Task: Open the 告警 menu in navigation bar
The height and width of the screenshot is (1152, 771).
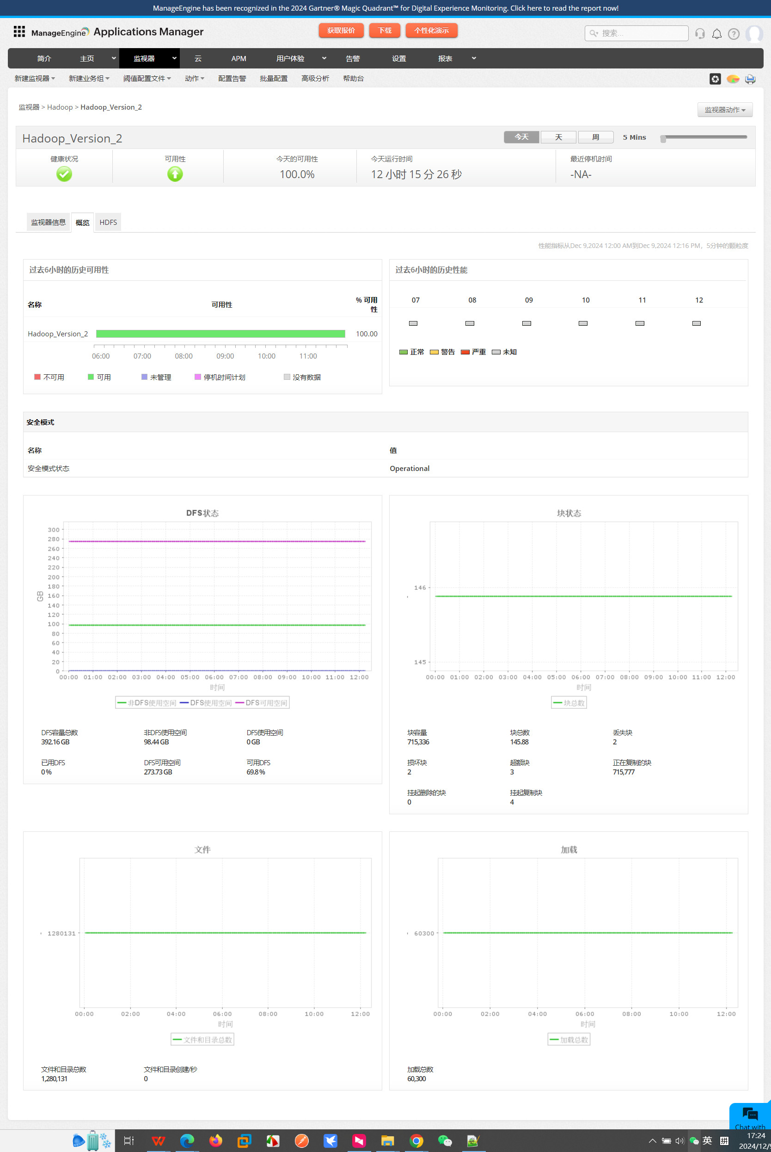Action: (x=353, y=58)
